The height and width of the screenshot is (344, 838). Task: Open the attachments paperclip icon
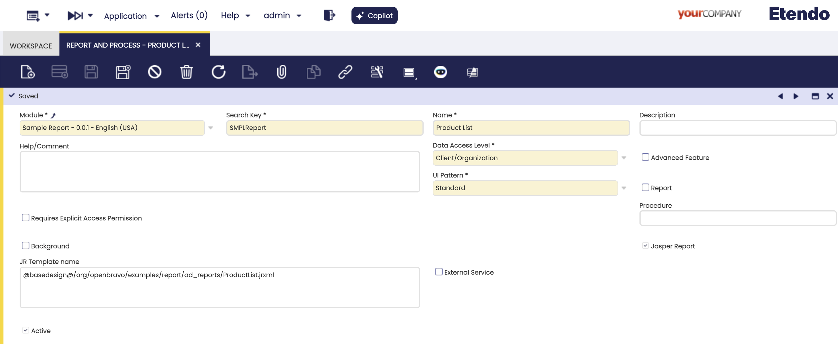pyautogui.click(x=282, y=72)
